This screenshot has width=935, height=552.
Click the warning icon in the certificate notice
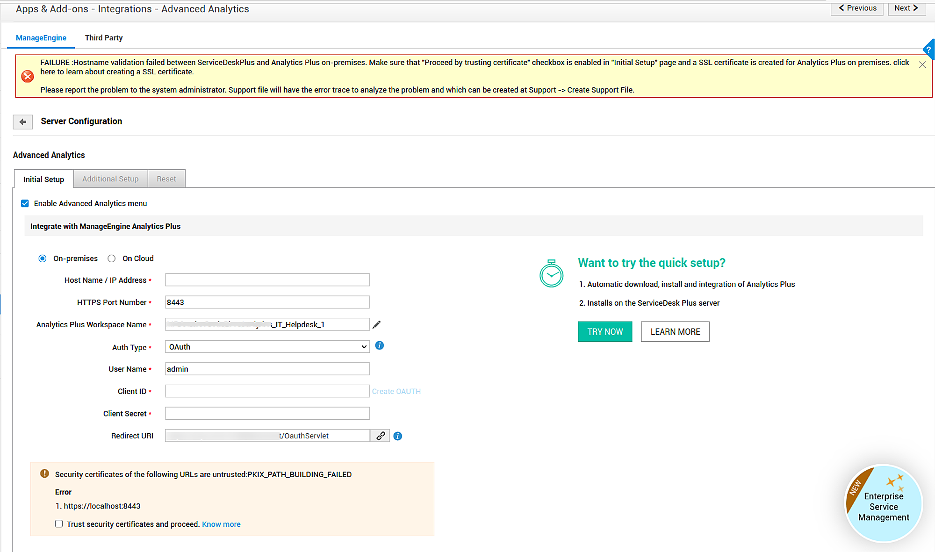44,473
